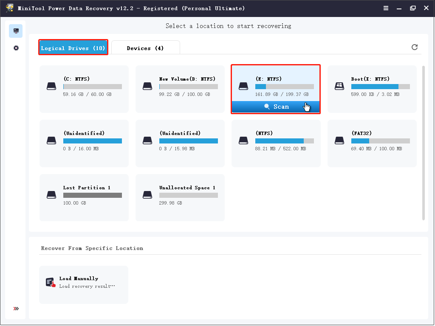Screen dimensions: 435x326
Task: Open the recovery home monitor icon in sidebar
Action: click(16, 31)
